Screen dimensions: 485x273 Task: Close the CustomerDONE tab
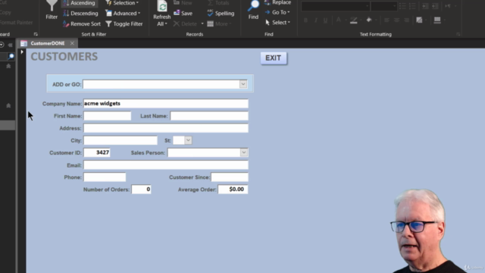72,43
